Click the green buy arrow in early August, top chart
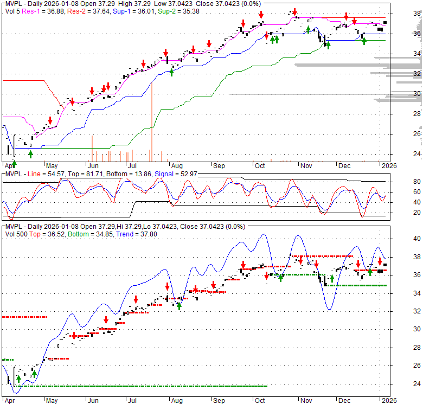 click(x=171, y=72)
